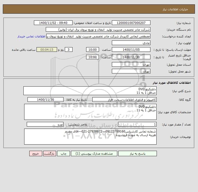
Task: Open مشاهده مدارک پیوستی (1) button
Action: click(94, 154)
